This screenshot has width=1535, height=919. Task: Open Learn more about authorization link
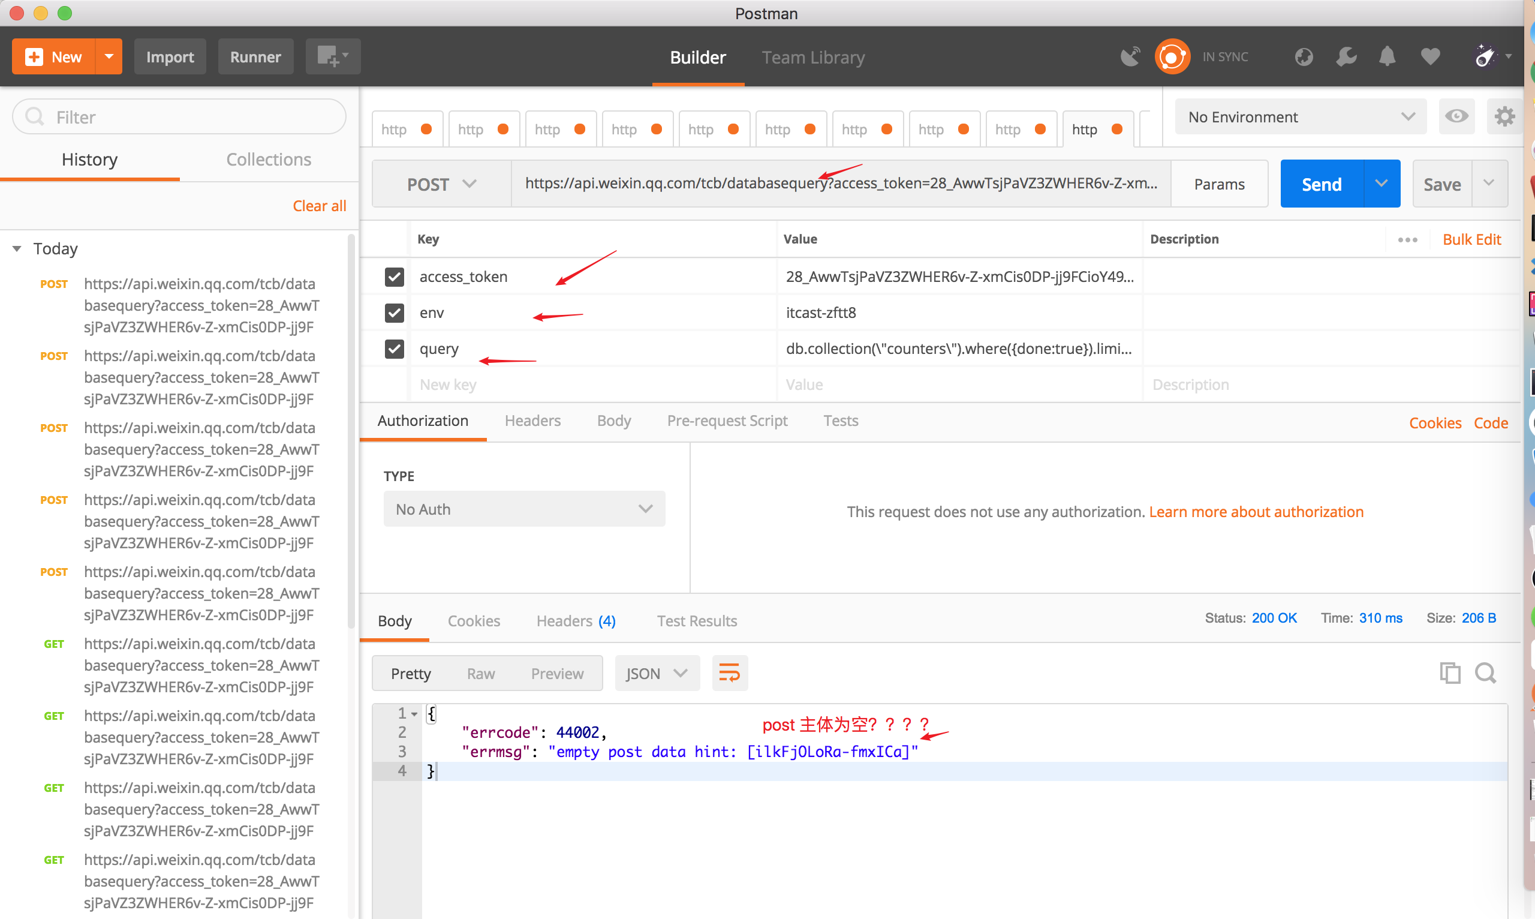coord(1256,512)
